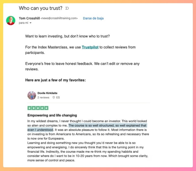196x171 pixels.
Task: Click the "Darse de baja" unsubscribe link
Action: [x=93, y=18]
